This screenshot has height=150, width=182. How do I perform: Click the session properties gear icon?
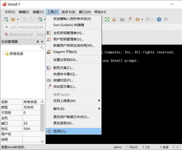pyautogui.click(x=40, y=19)
